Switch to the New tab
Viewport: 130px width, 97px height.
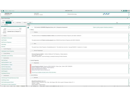tap(3, 23)
